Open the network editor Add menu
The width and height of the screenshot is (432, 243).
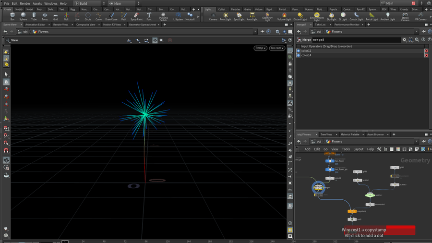pyautogui.click(x=307, y=149)
